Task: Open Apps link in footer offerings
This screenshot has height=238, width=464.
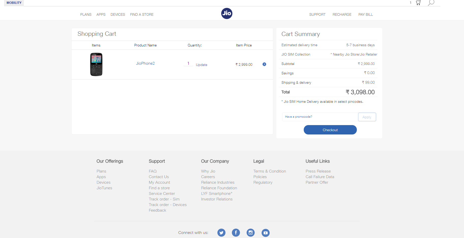Action: [x=101, y=177]
